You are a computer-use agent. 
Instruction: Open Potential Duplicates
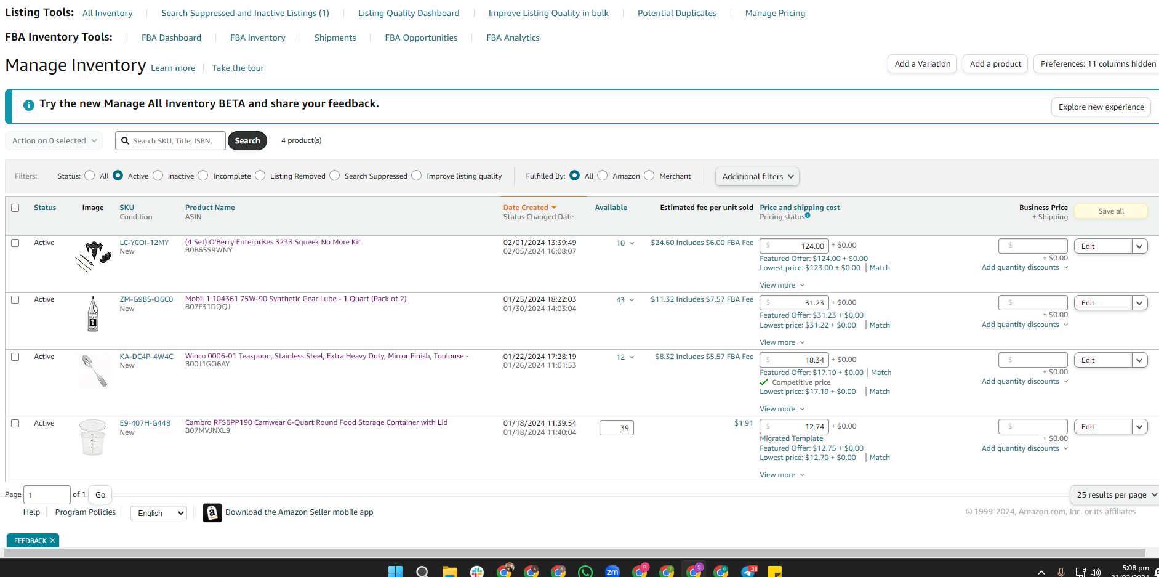pyautogui.click(x=676, y=13)
